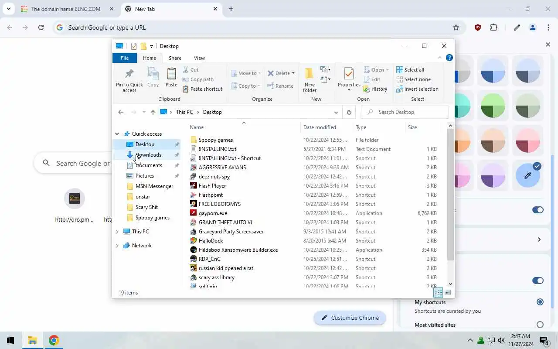The image size is (558, 349).
Task: Select the green color theme swatch
Action: (x=493, y=106)
